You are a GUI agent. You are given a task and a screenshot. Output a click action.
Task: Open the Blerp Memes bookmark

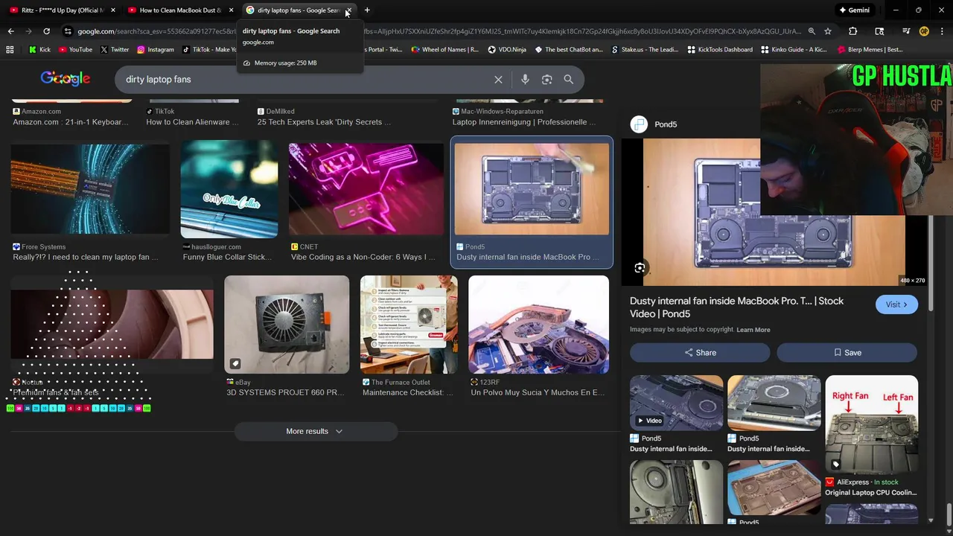[x=870, y=50]
